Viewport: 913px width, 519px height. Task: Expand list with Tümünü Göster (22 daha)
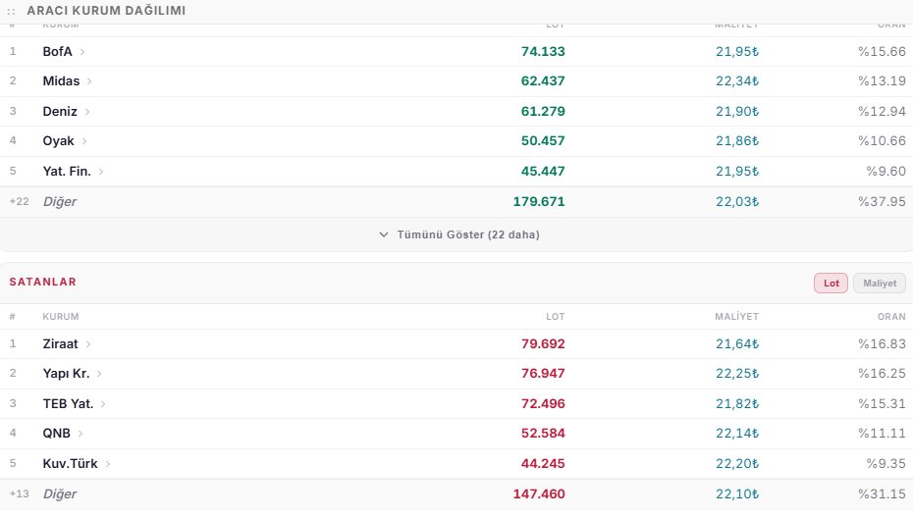(x=459, y=234)
